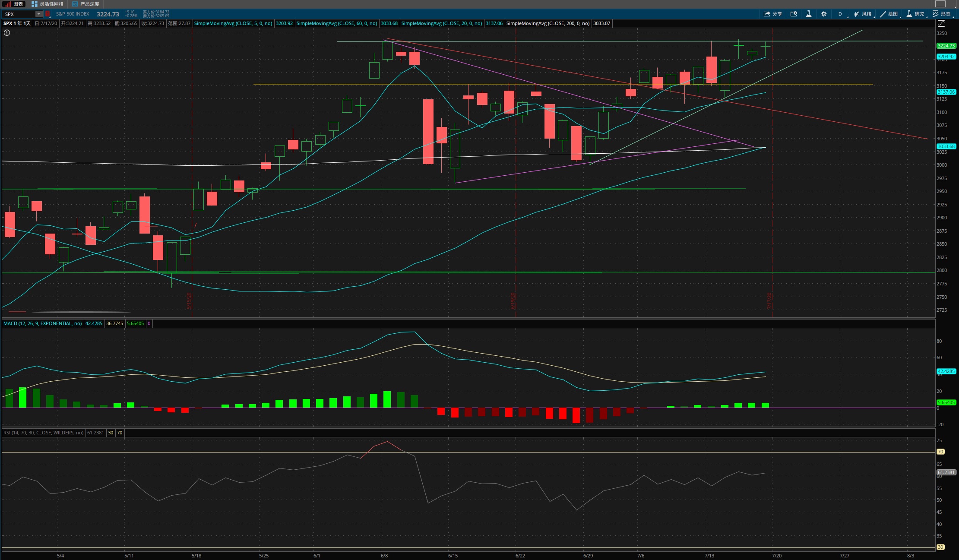Open the 绘图 (Drawings) menu
Image resolution: width=959 pixels, height=560 pixels.
coord(889,14)
